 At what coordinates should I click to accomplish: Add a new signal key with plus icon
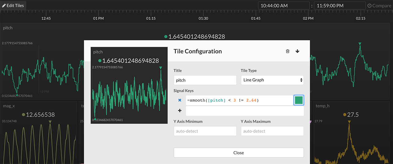pyautogui.click(x=180, y=111)
